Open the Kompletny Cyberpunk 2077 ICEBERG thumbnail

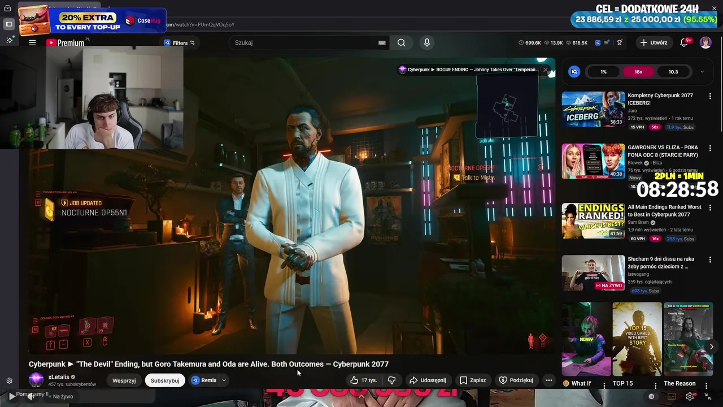[x=593, y=109]
